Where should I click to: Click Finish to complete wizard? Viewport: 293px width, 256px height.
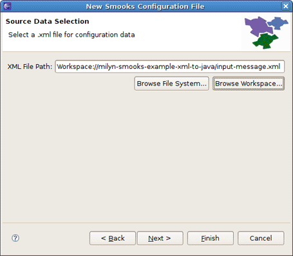[x=211, y=238]
